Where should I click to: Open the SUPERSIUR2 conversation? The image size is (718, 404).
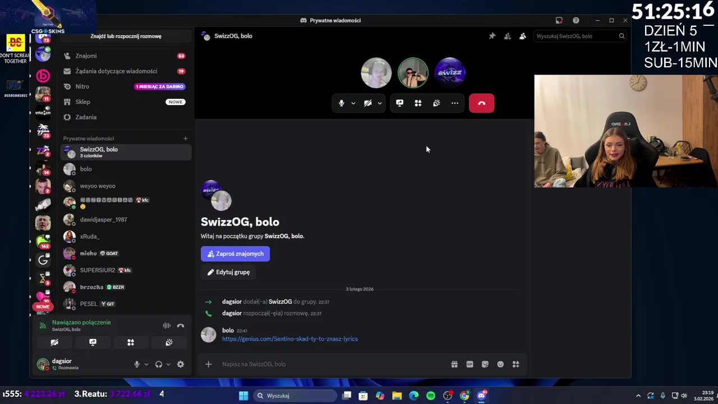pyautogui.click(x=125, y=270)
